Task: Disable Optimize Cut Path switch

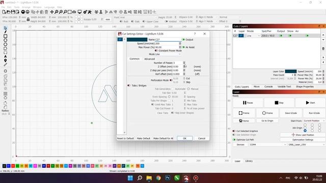Action: pyautogui.click(x=234, y=140)
